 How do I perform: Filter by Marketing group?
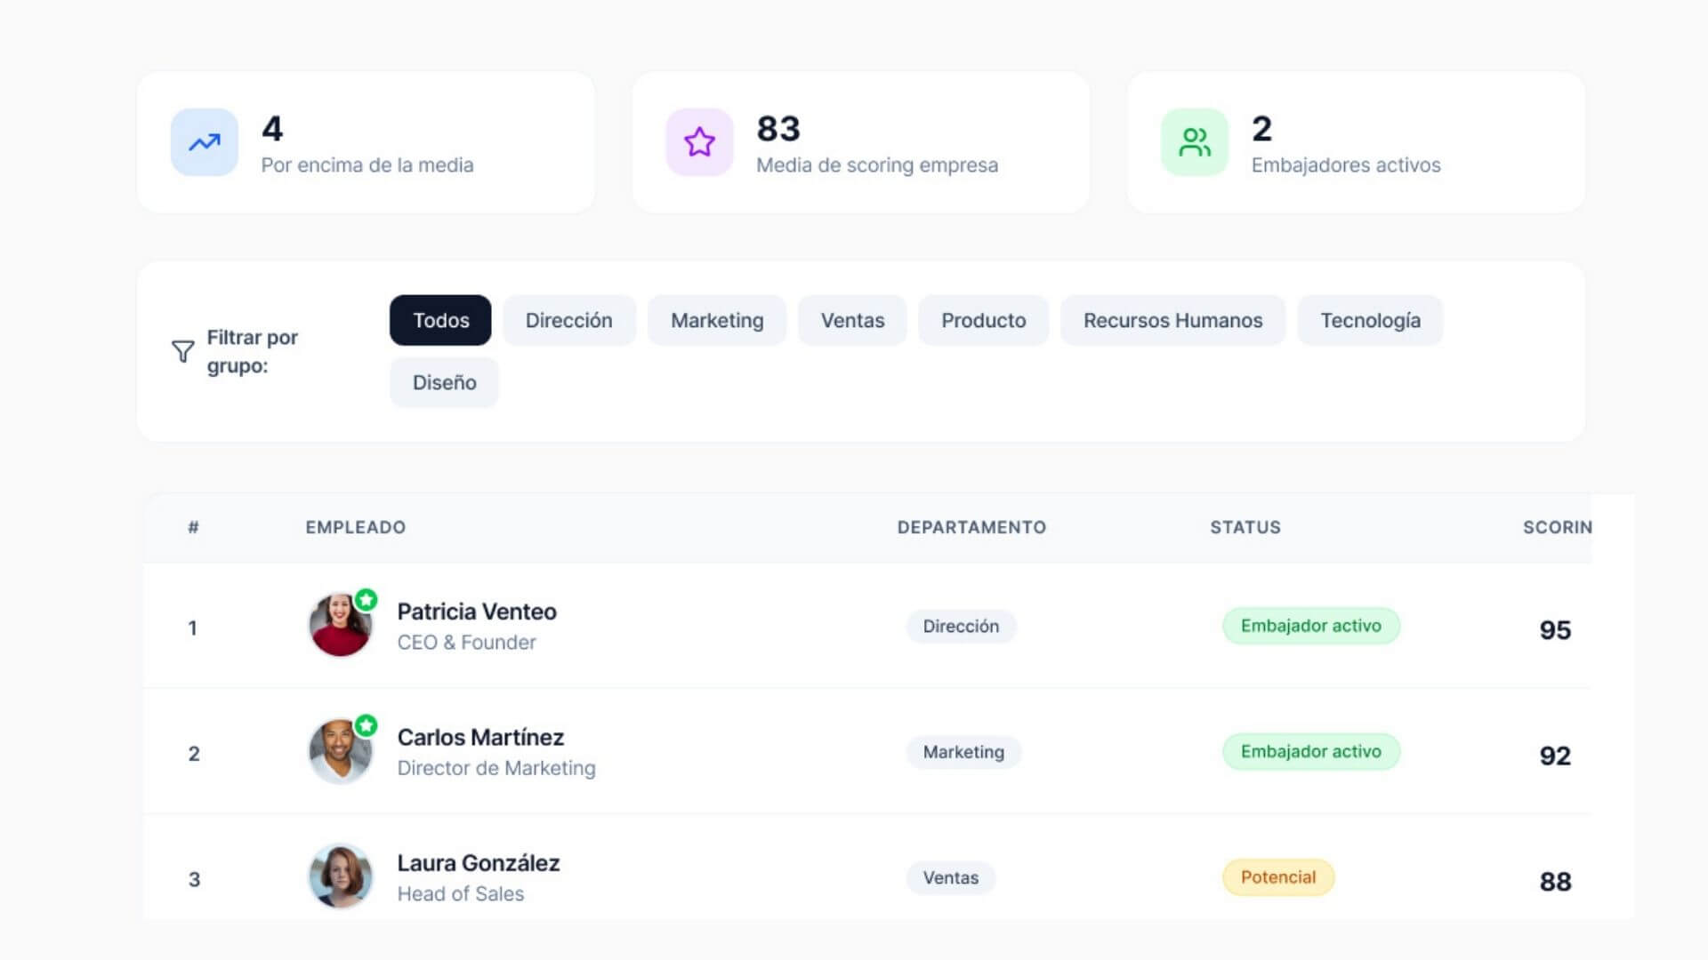(x=716, y=320)
